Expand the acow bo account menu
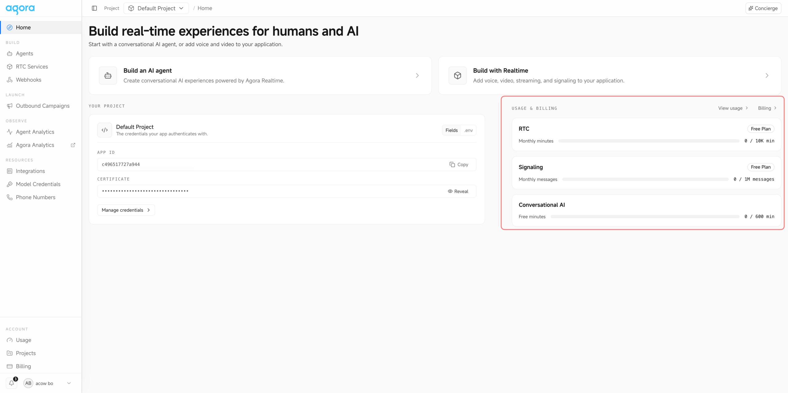 [69, 383]
